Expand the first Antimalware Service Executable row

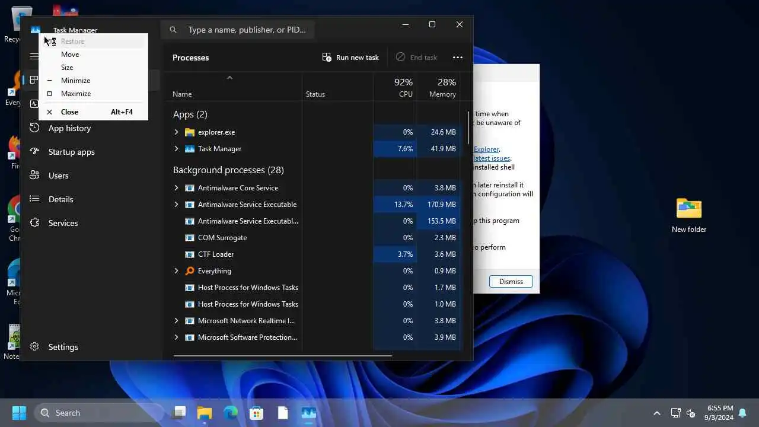tap(176, 205)
